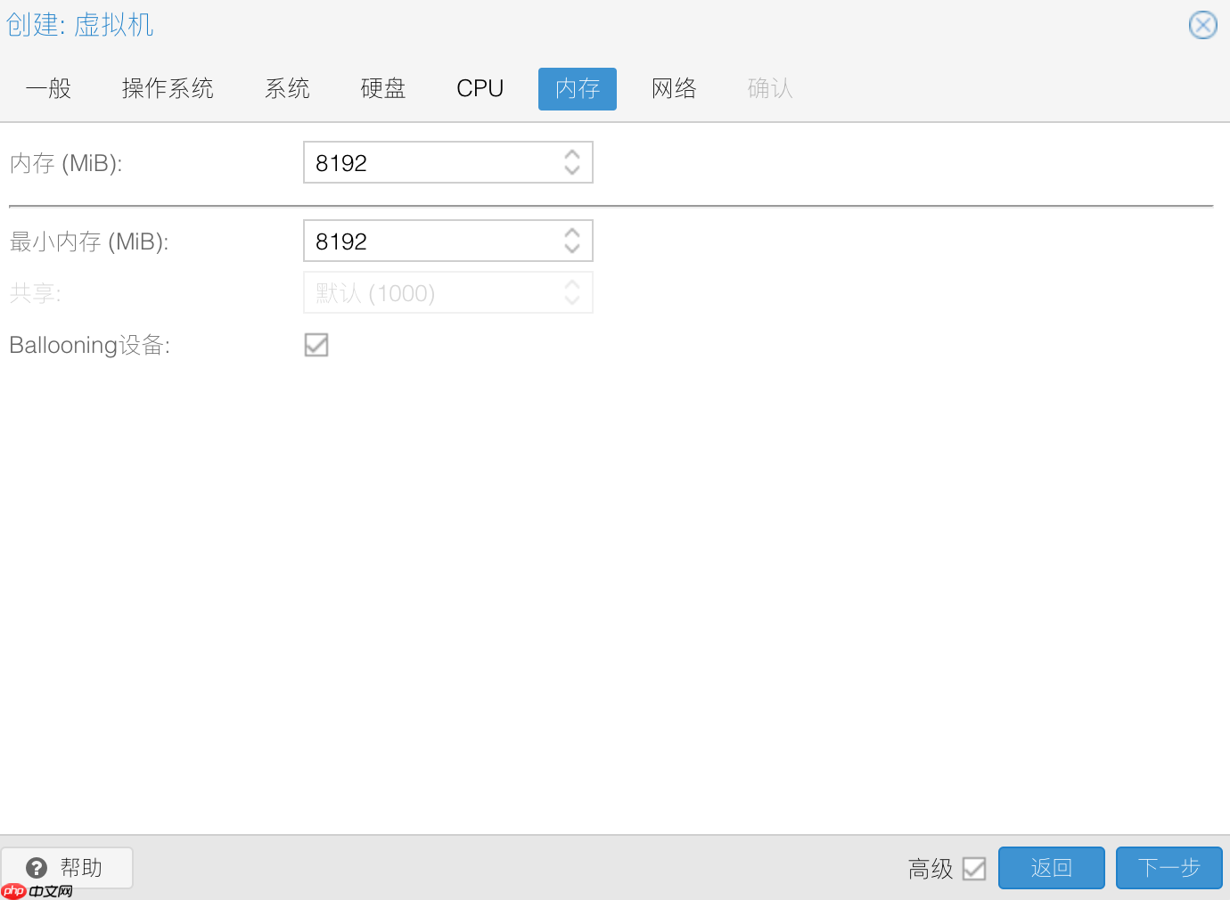Open the 操作系统 tab
This screenshot has width=1230, height=900.
(x=168, y=88)
